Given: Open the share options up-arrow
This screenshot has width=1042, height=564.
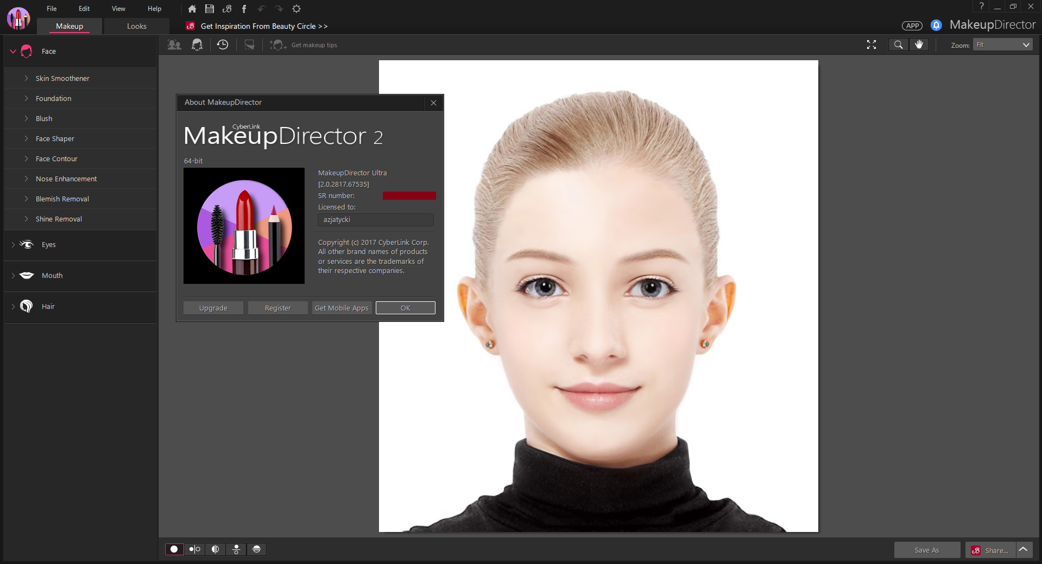Looking at the screenshot, I should click(1024, 550).
